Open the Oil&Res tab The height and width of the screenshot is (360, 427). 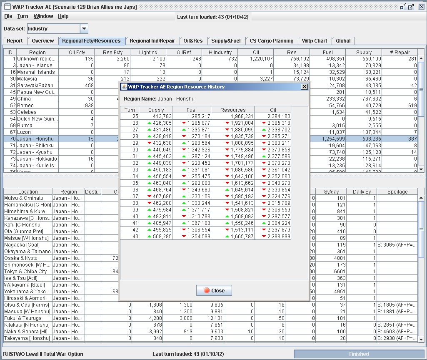coord(193,41)
